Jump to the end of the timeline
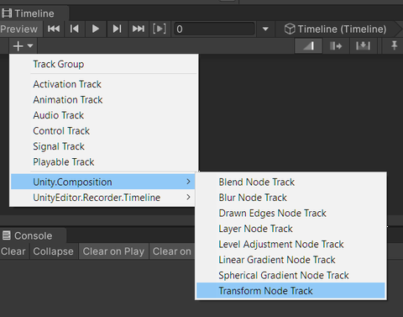This screenshot has height=317, width=403. (x=139, y=29)
